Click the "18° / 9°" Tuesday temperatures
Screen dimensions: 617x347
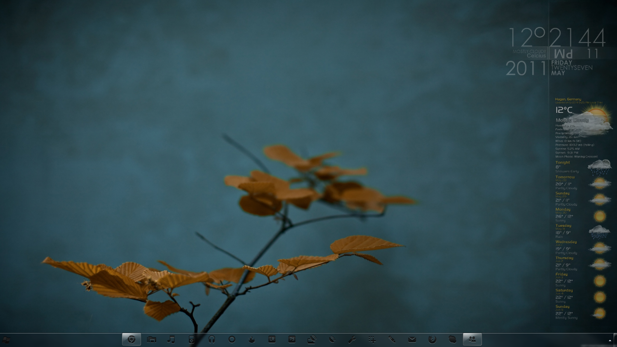click(x=563, y=233)
